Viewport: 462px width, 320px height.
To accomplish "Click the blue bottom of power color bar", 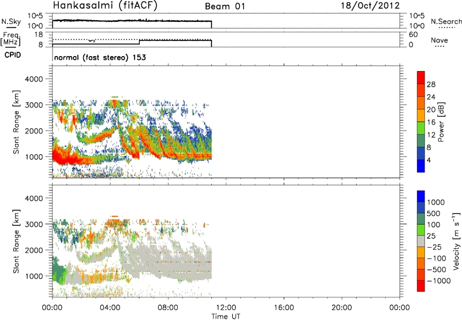I will 421,166.
